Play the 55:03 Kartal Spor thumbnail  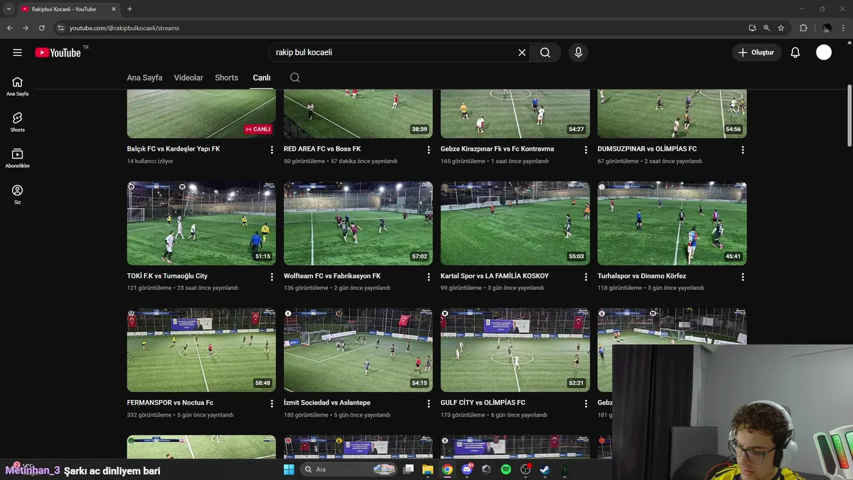tap(515, 223)
